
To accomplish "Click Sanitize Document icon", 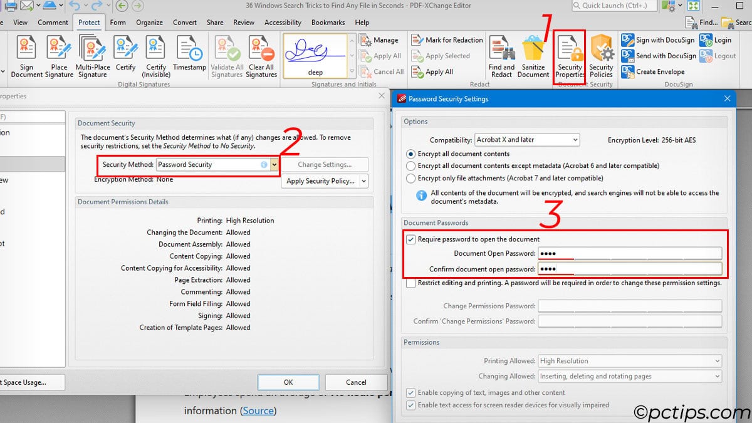I will (533, 56).
